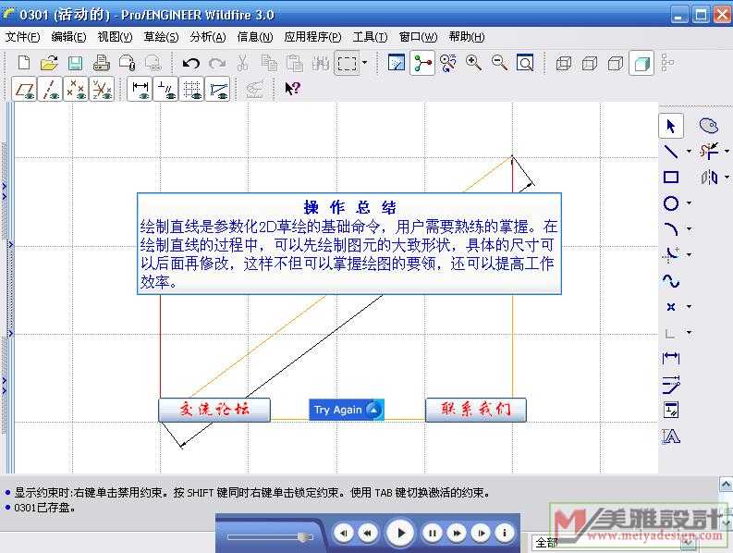The image size is (733, 553).
Task: Select the Circle sketch tool
Action: [x=671, y=203]
